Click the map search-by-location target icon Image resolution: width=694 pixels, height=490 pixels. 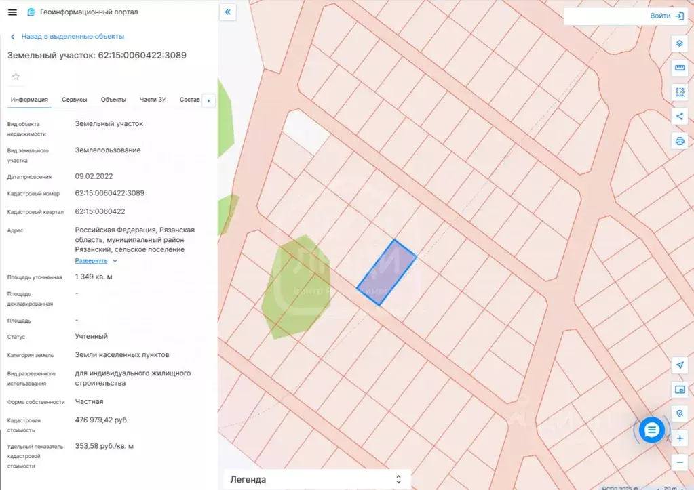coord(680,414)
